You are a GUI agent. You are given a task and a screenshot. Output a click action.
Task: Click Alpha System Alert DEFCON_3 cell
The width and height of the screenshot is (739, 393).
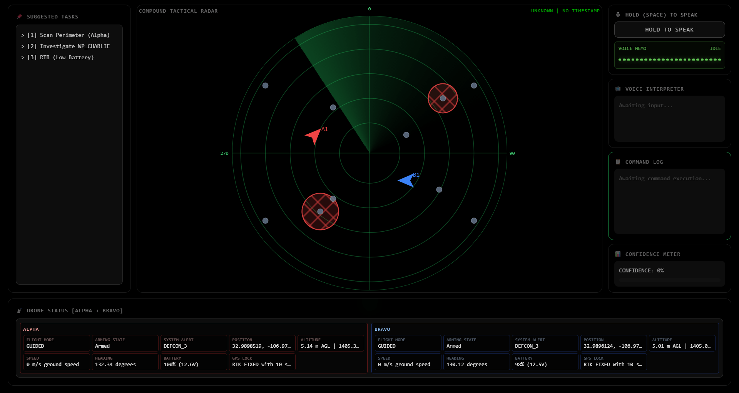(x=194, y=343)
